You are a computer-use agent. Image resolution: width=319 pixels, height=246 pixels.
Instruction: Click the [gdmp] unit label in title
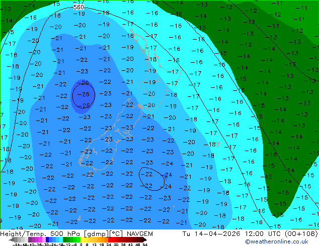(x=97, y=234)
